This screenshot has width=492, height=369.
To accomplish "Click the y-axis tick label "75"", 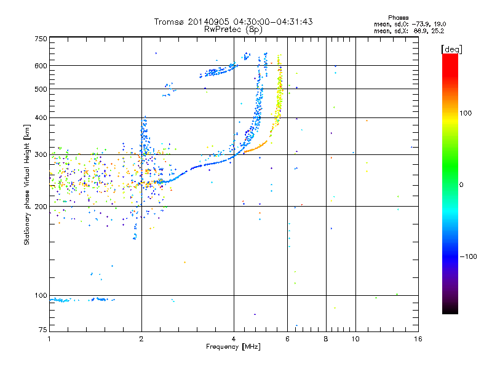I will tap(43, 330).
